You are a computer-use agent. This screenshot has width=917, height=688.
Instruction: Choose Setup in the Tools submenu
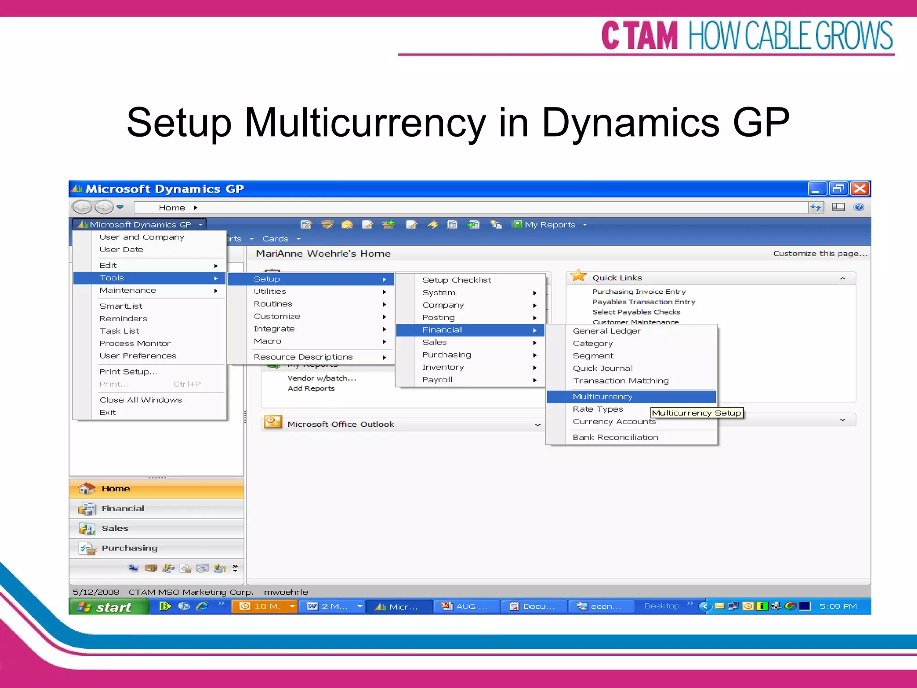[311, 279]
